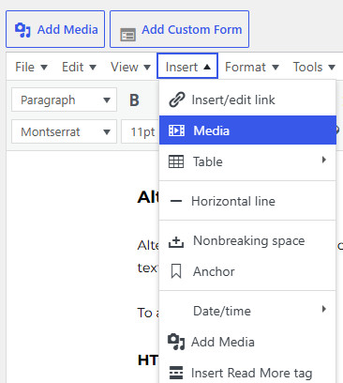Screen dimensions: 343x383
Task: Select the highlighted Media menu item
Action: [x=247, y=130]
